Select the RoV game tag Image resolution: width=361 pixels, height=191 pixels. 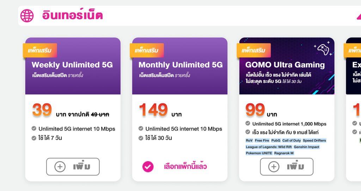(x=249, y=140)
